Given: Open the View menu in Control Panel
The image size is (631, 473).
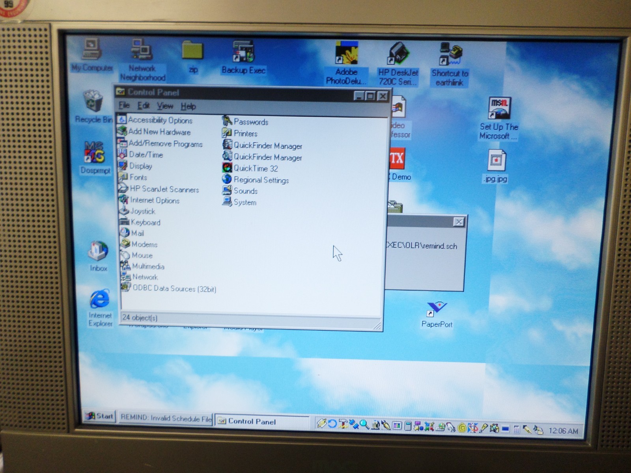Looking at the screenshot, I should (x=165, y=106).
